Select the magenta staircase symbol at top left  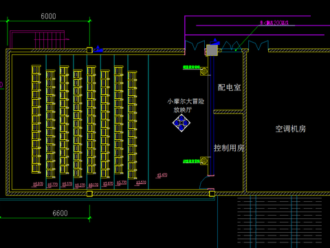point(38,39)
